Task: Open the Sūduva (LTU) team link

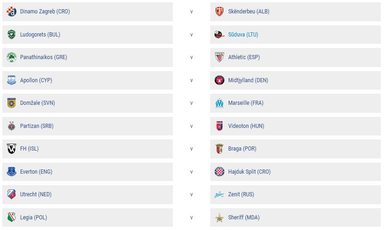Action: click(x=243, y=35)
